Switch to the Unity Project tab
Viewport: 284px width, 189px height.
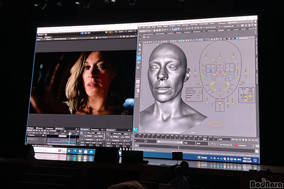coord(31,128)
